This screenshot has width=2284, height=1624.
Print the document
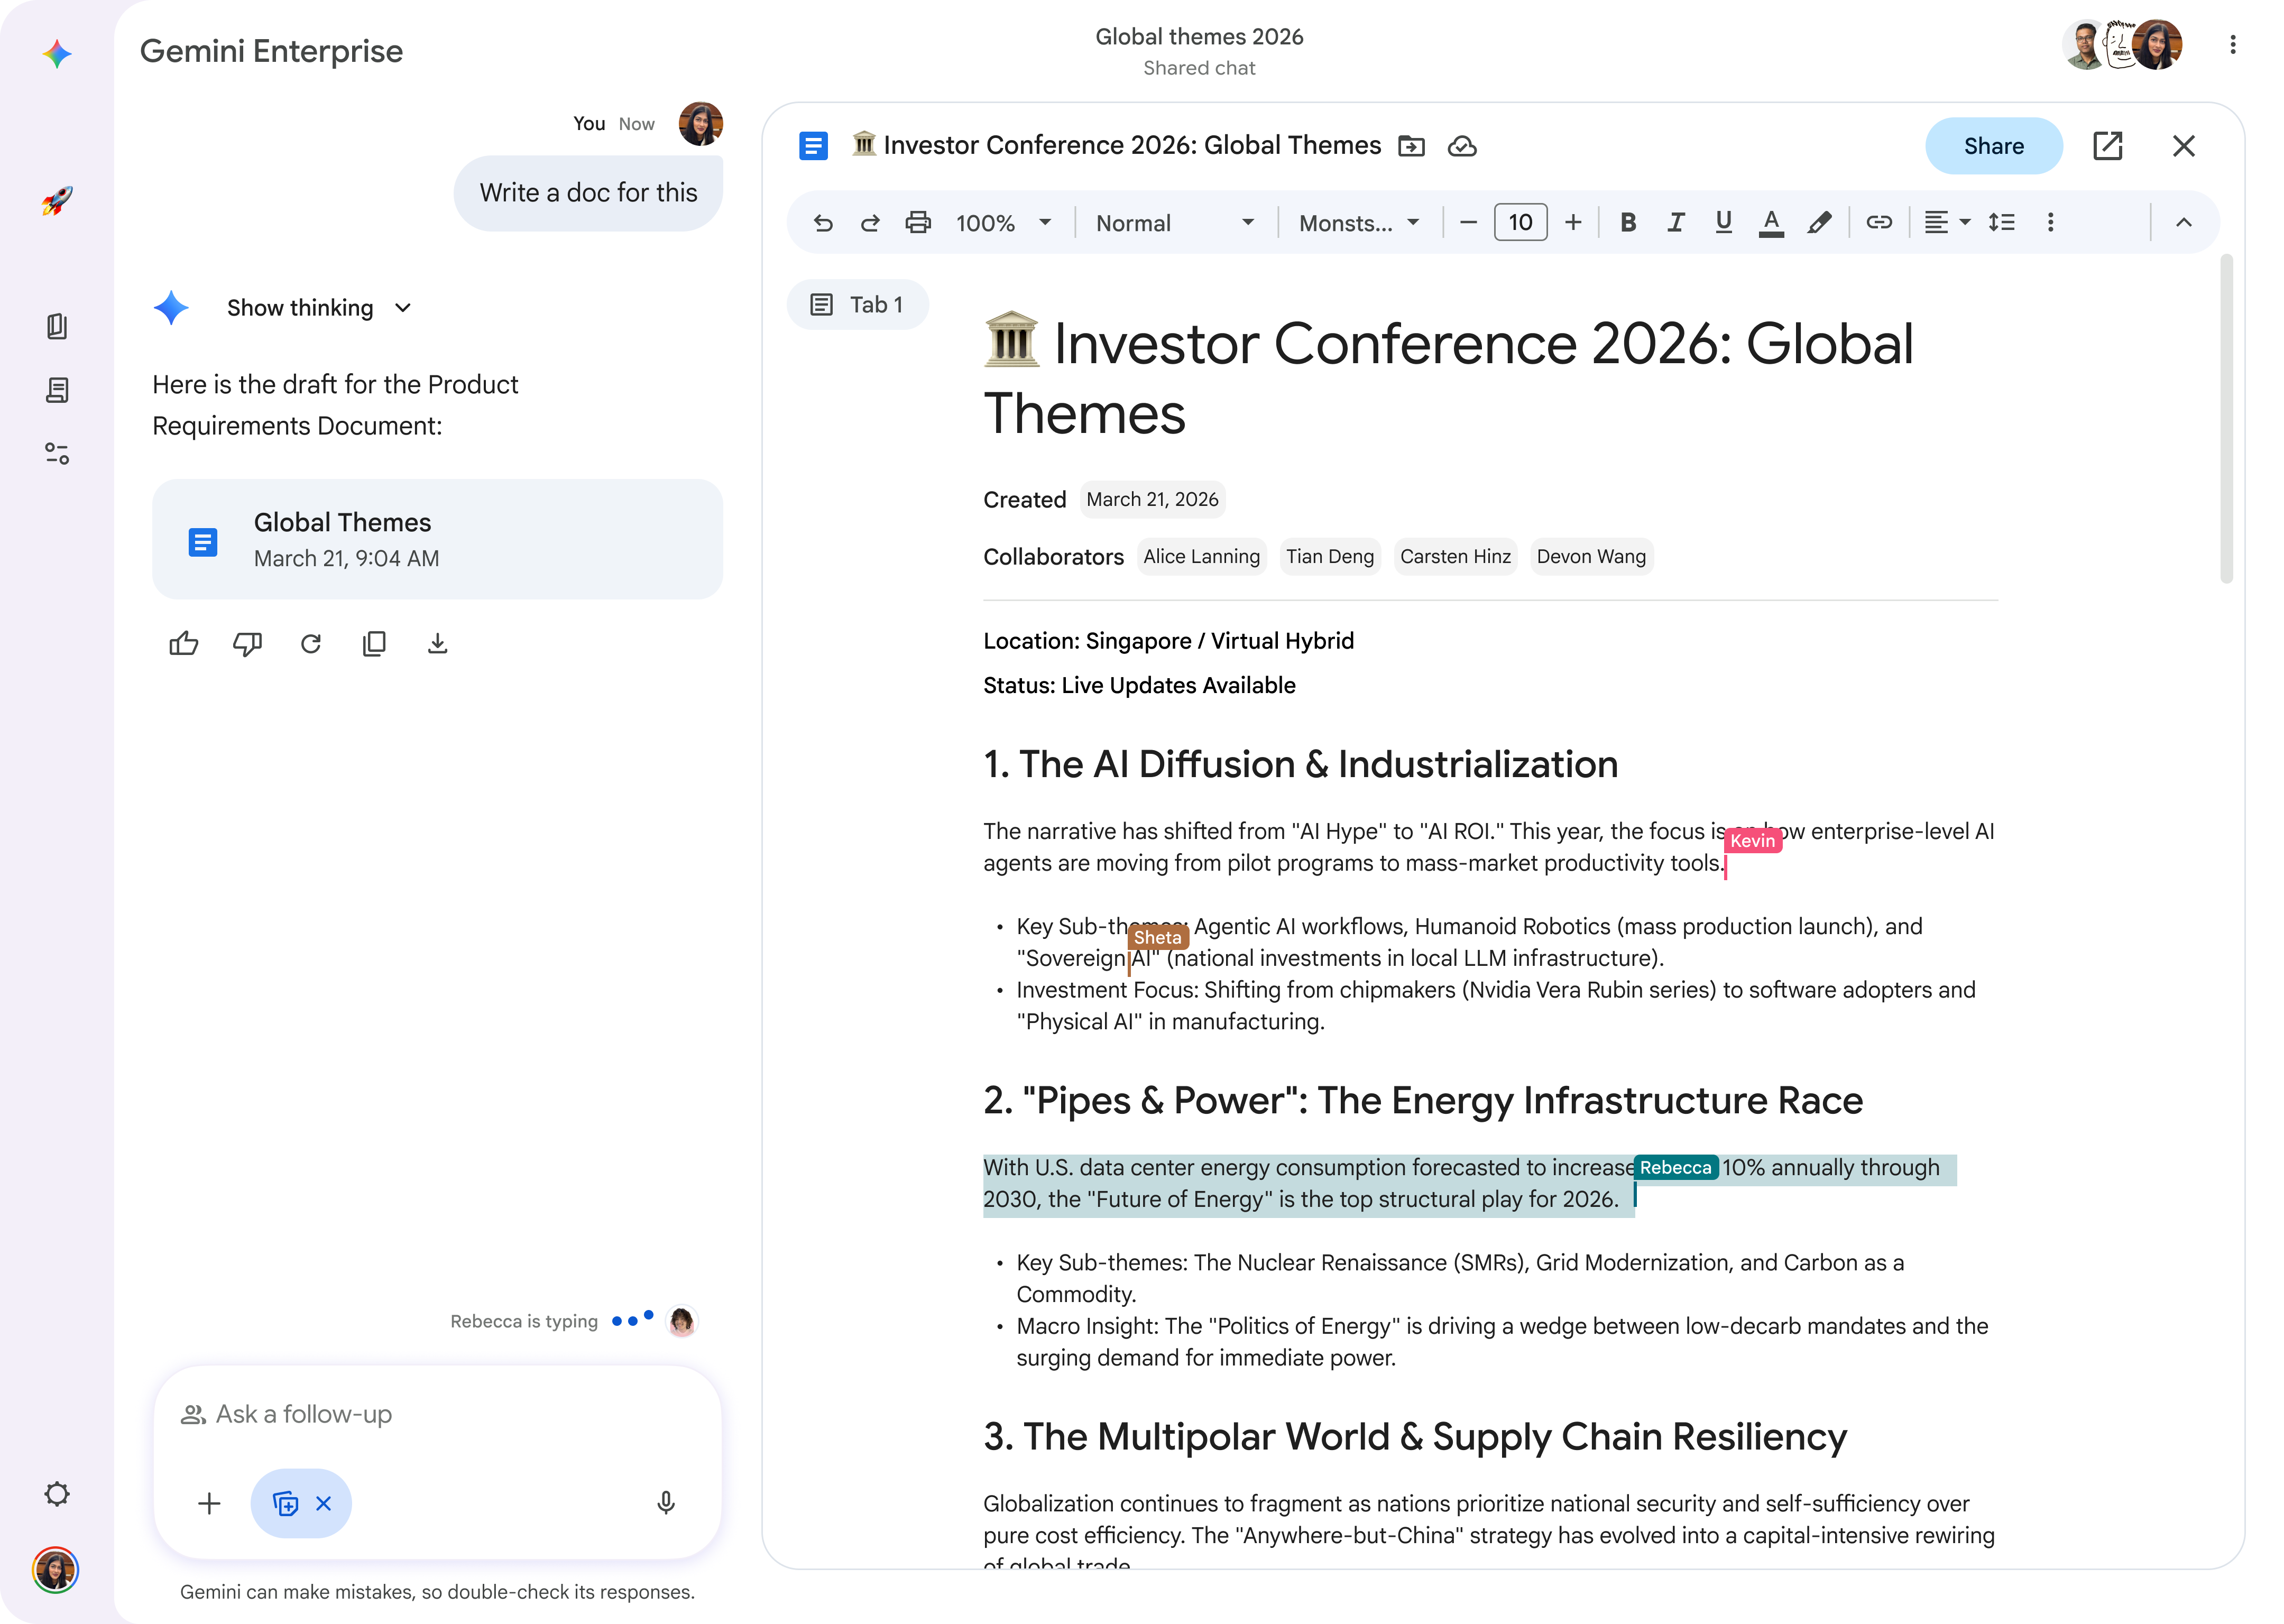tap(918, 223)
